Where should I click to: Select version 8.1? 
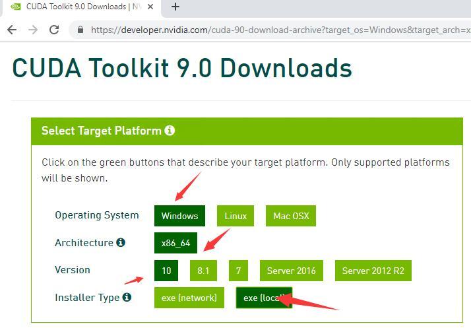(203, 271)
